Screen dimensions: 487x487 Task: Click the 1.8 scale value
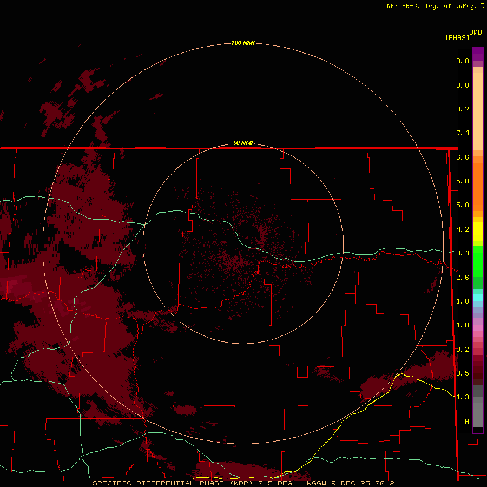tap(463, 301)
